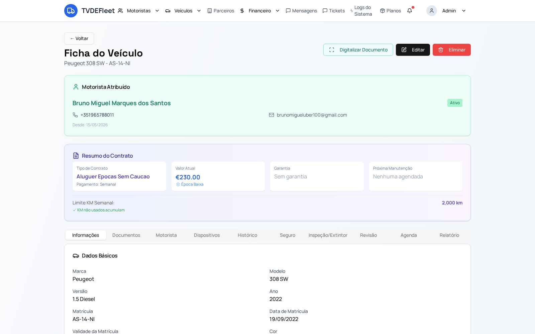The width and height of the screenshot is (535, 334).
Task: Switch to the Motorista tab
Action: (x=166, y=235)
